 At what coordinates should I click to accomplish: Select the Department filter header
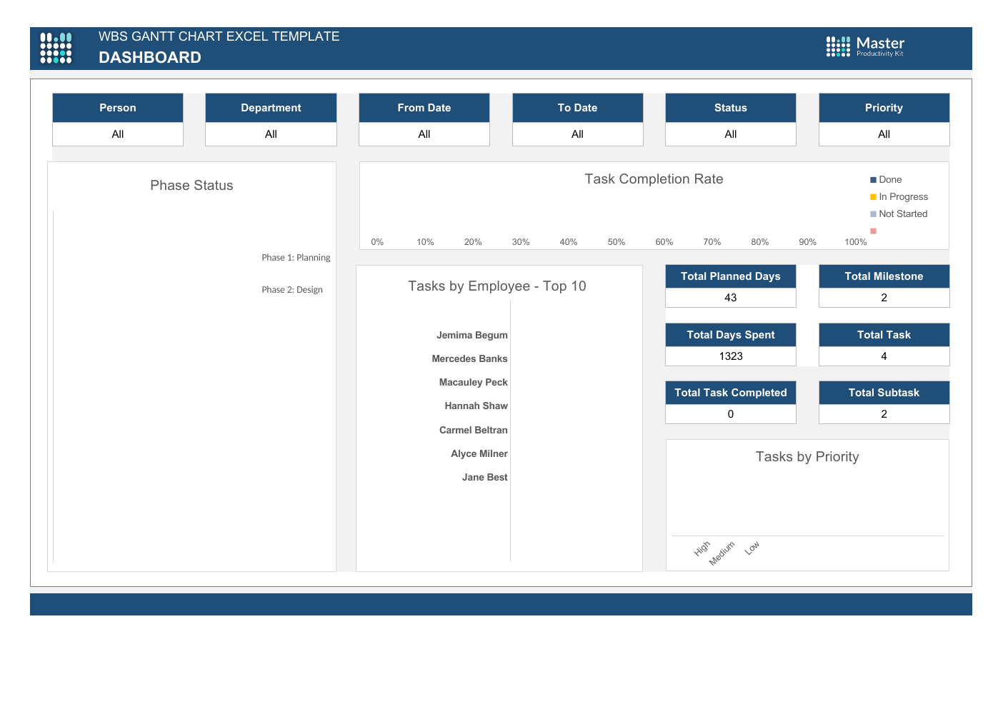(271, 108)
